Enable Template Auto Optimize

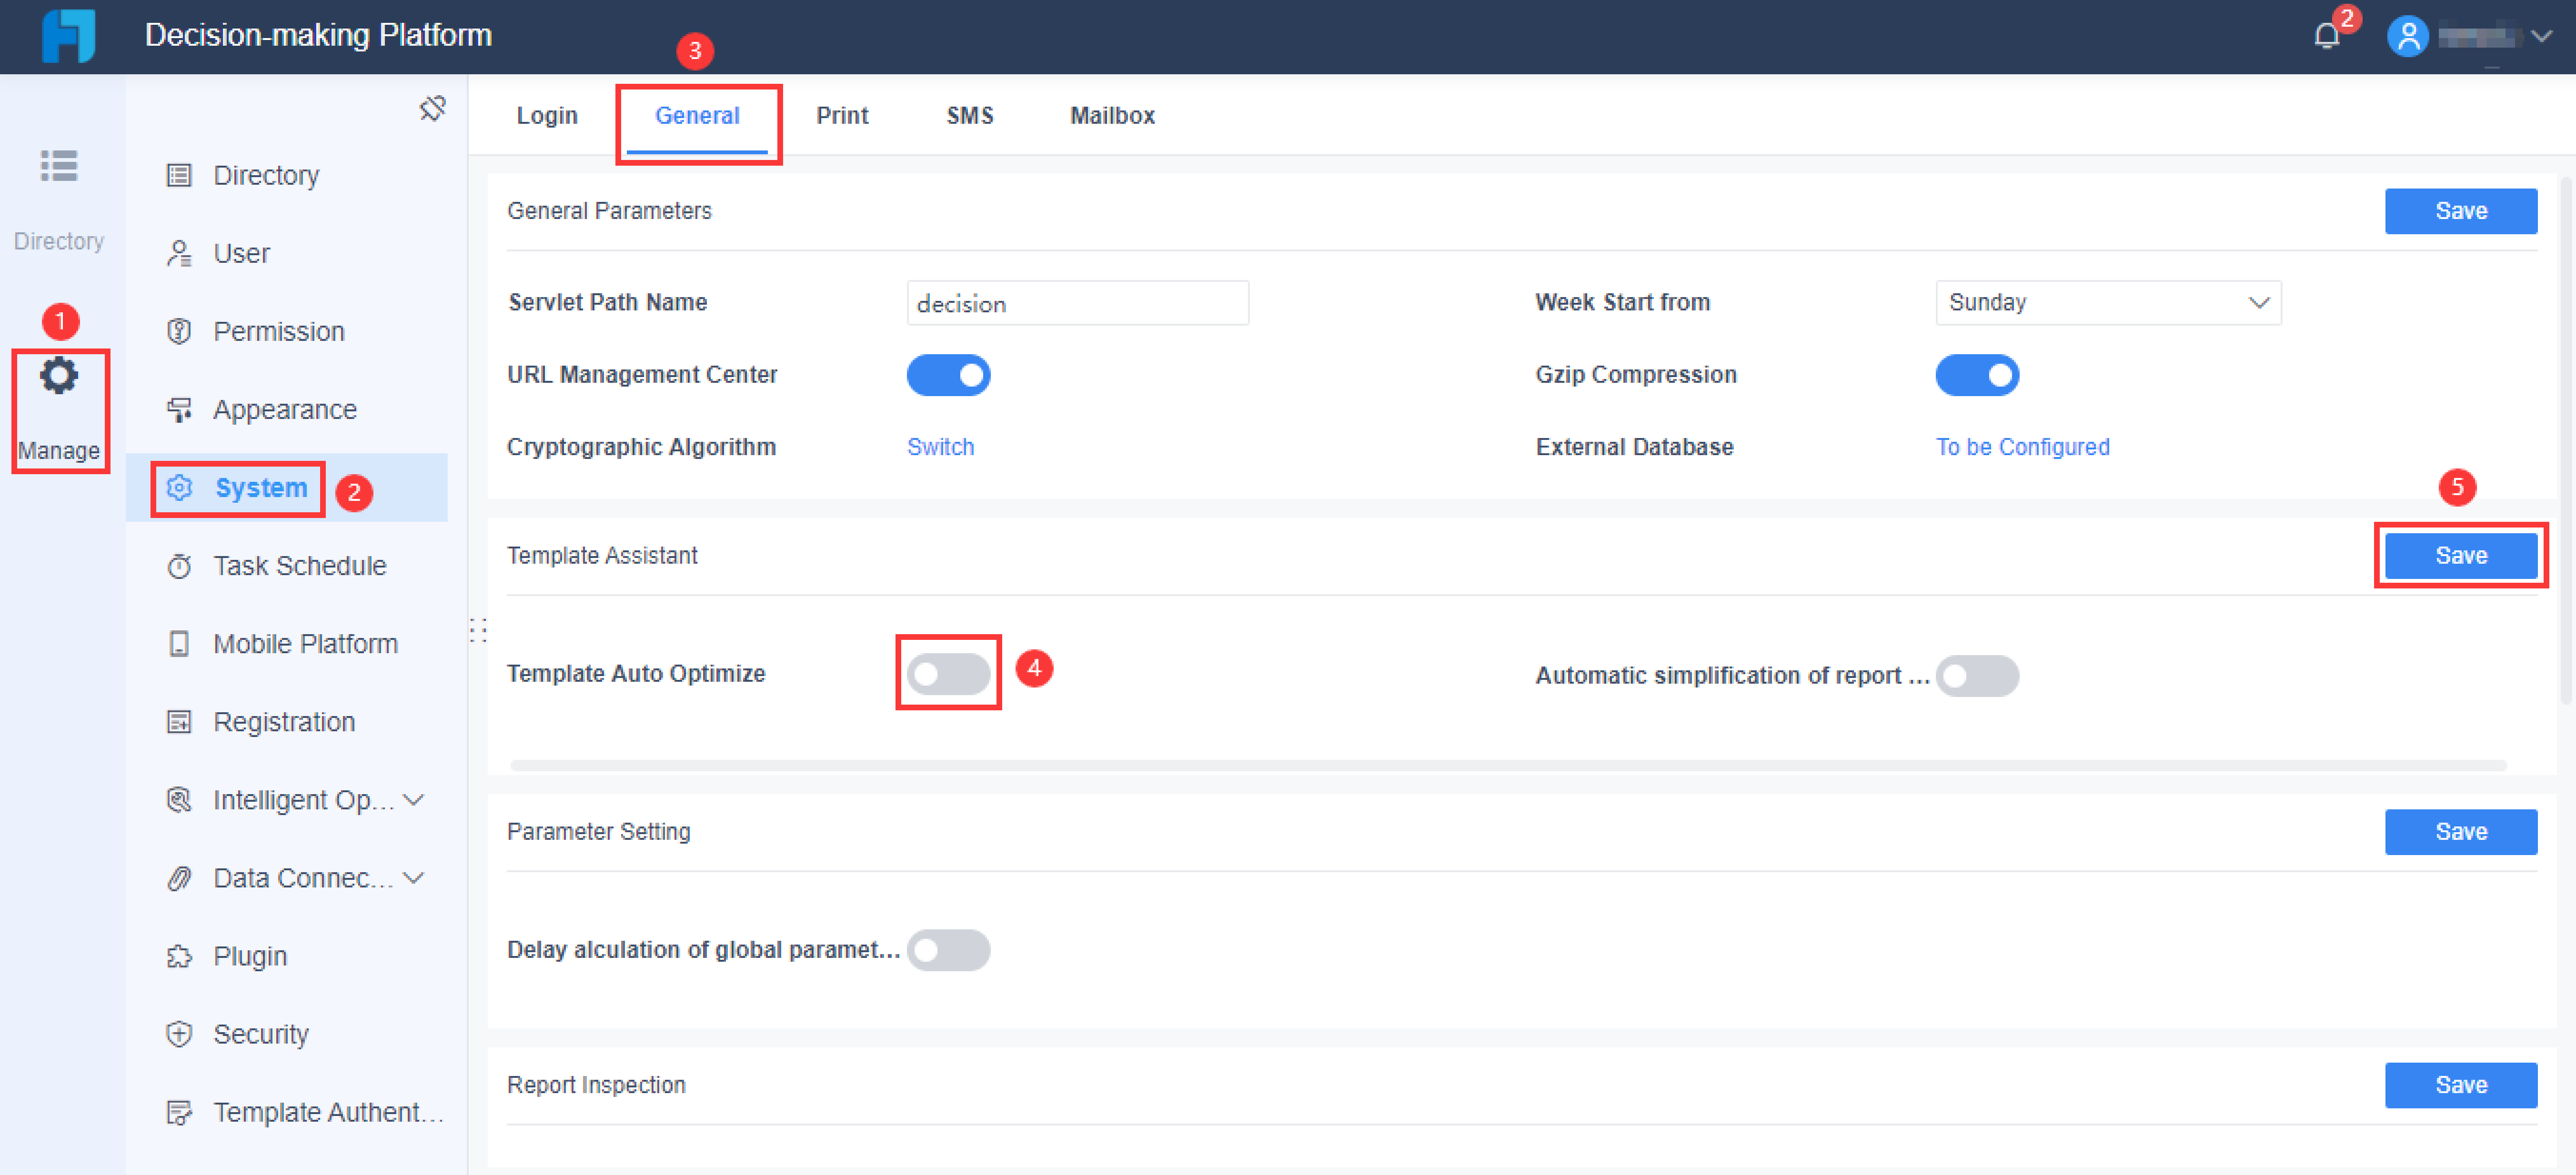tap(948, 673)
